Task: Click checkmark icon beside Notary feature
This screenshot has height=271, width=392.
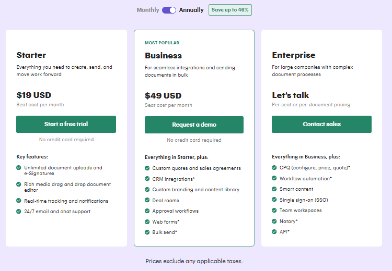Action: pyautogui.click(x=274, y=221)
